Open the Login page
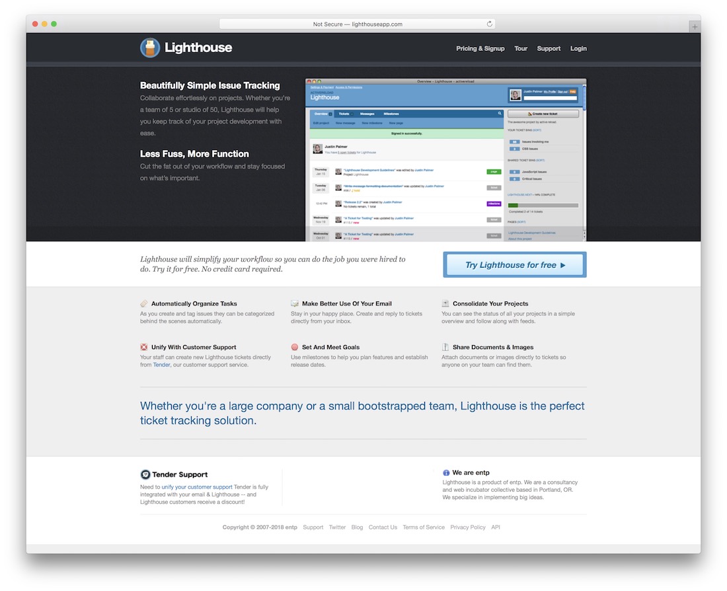This screenshot has width=727, height=591. (x=578, y=48)
